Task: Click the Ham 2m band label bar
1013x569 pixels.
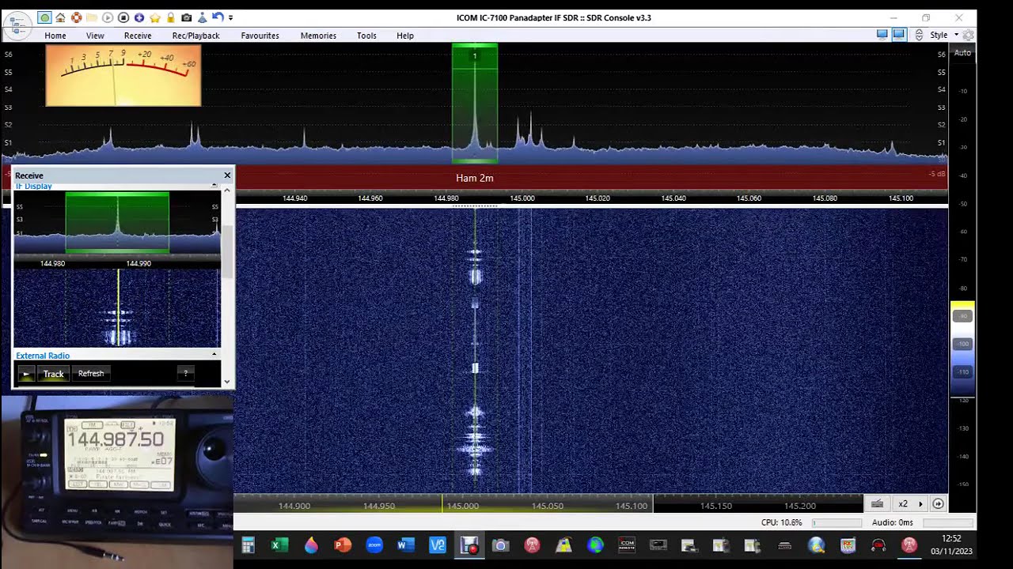Action: pos(475,178)
